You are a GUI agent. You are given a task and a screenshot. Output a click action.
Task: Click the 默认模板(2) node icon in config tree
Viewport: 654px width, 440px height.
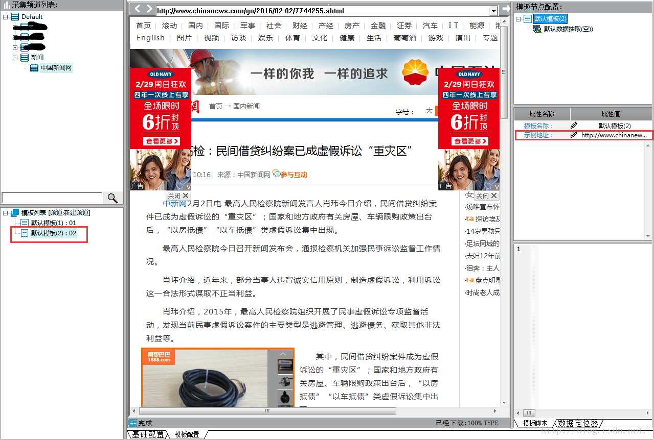point(528,19)
